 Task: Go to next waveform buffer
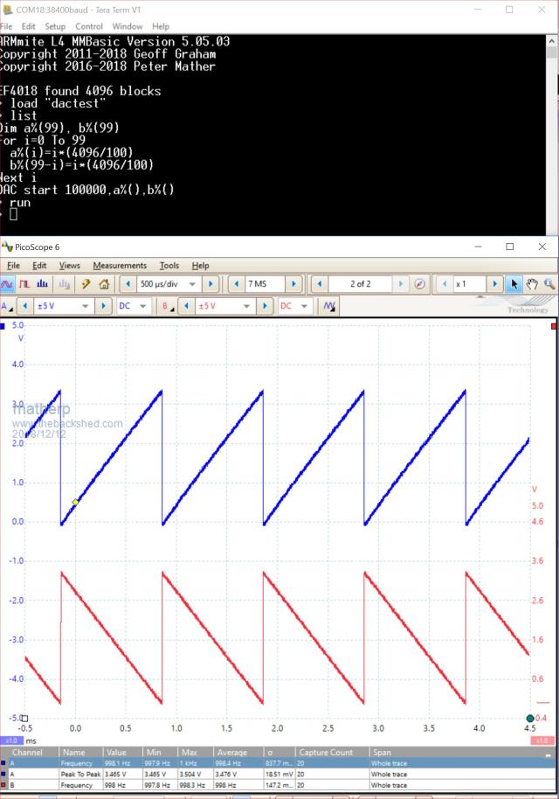[x=401, y=284]
